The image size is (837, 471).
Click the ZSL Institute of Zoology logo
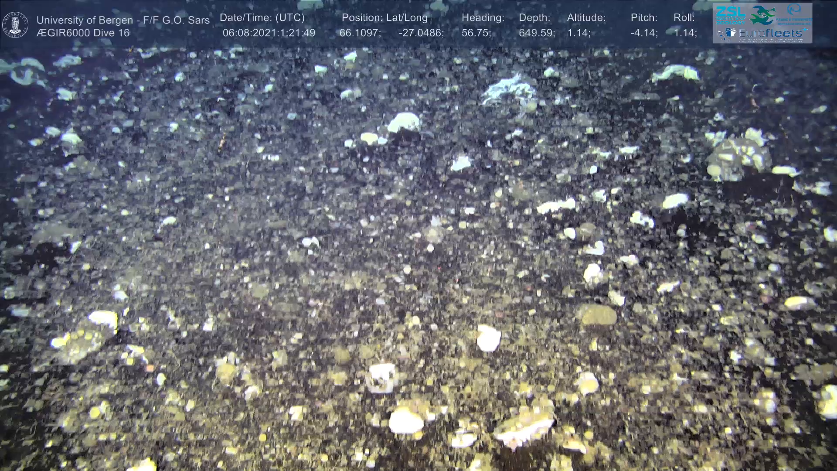tap(731, 16)
